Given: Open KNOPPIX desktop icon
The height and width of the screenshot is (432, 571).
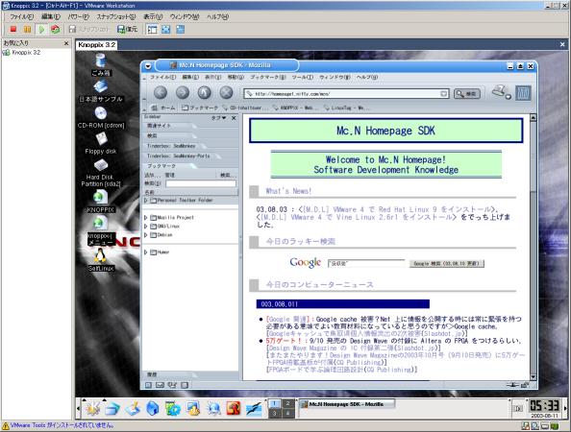Looking at the screenshot, I should [x=101, y=202].
